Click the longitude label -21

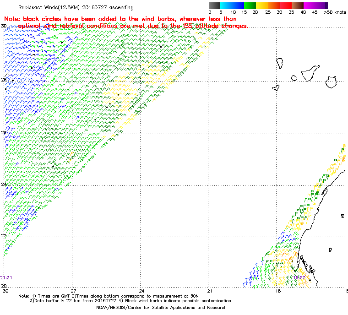208,291
